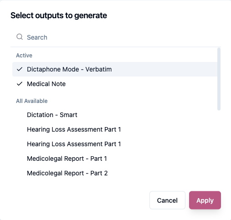Click the Active section heading
The width and height of the screenshot is (231, 220).
pos(24,56)
